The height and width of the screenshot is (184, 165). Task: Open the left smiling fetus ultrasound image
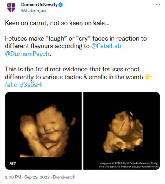pos(43,130)
